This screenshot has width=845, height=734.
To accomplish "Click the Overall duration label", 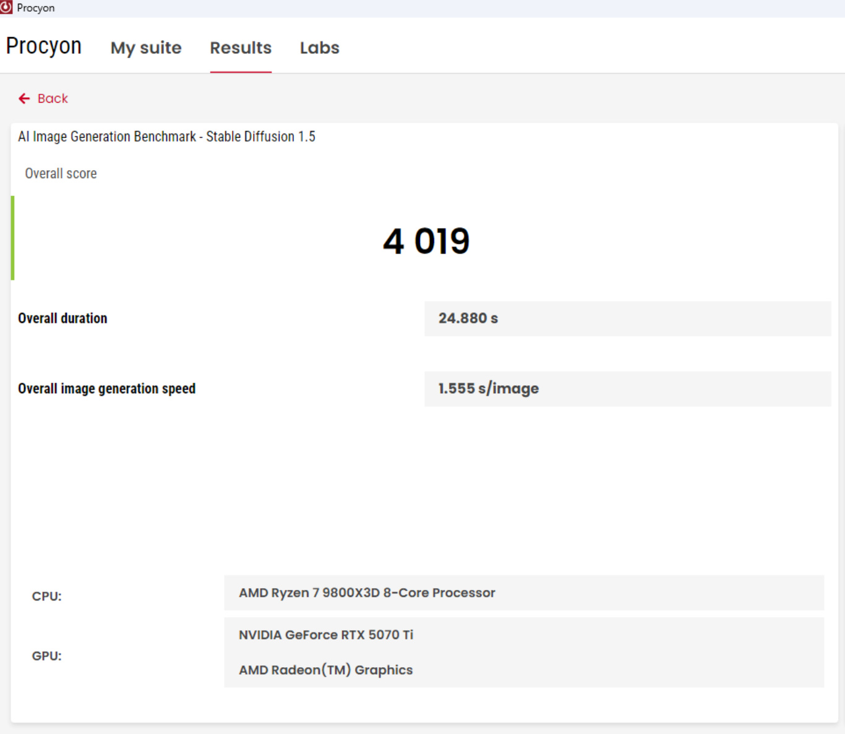I will [x=62, y=318].
